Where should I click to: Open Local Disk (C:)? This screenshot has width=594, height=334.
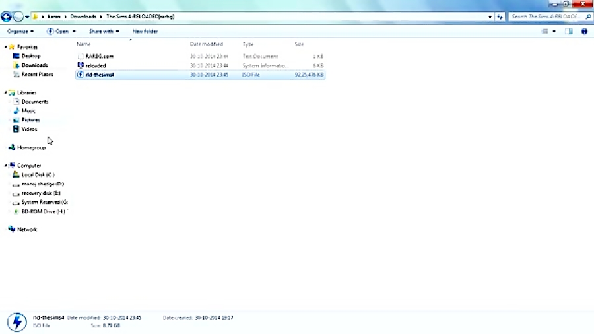click(x=38, y=175)
